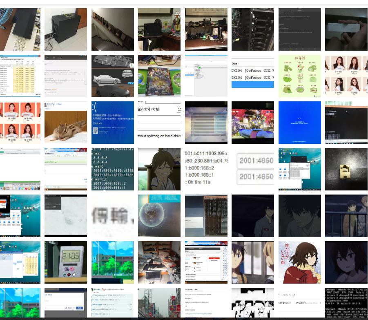
Task: View green matcha desserts illustration
Action: 300,76
